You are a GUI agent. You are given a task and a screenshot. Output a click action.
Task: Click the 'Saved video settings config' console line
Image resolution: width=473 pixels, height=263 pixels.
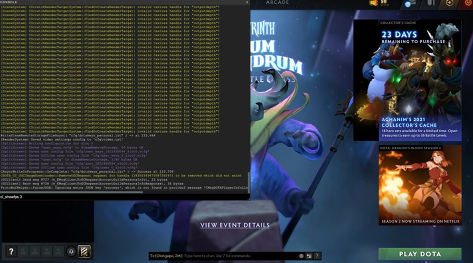tap(62, 140)
